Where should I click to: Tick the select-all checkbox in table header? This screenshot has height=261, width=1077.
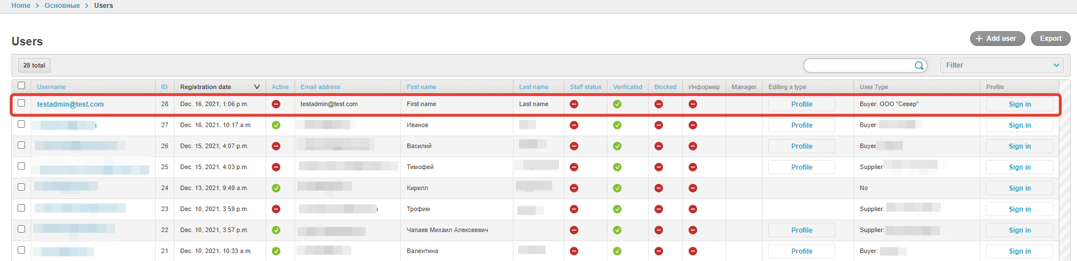22,86
